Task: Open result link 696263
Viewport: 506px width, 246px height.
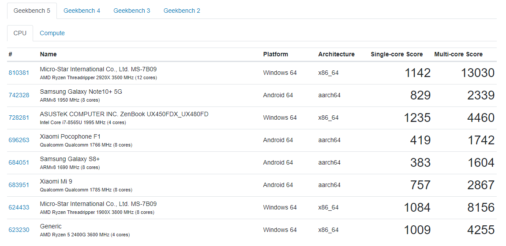Action: (19, 140)
